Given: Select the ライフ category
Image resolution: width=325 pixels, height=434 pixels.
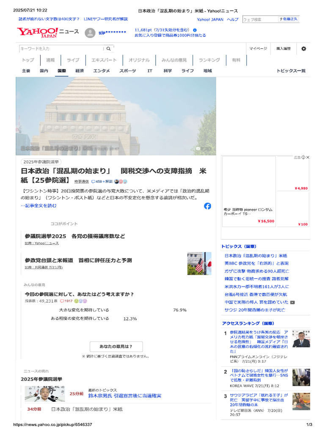Looking at the screenshot, I should click(187, 71).
